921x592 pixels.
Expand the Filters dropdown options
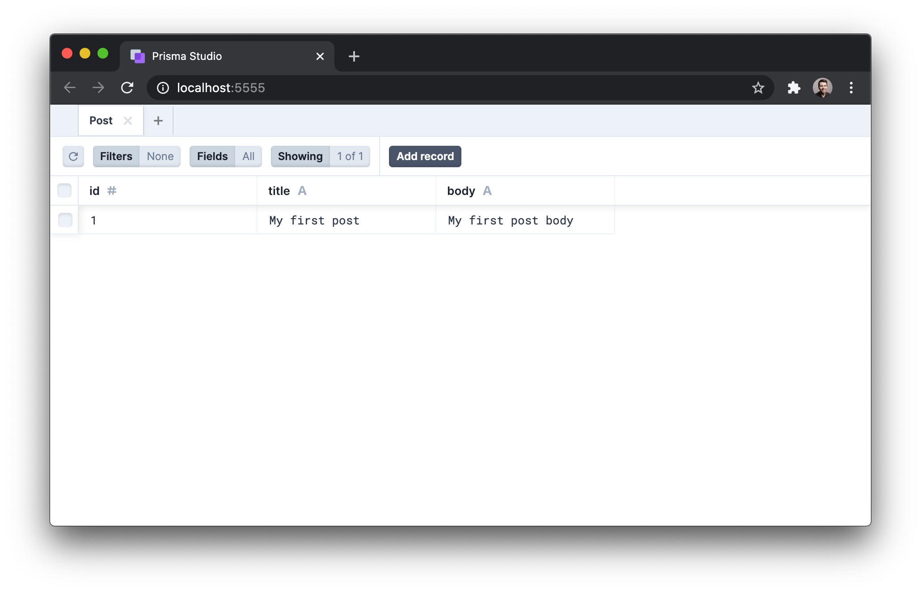coord(115,156)
